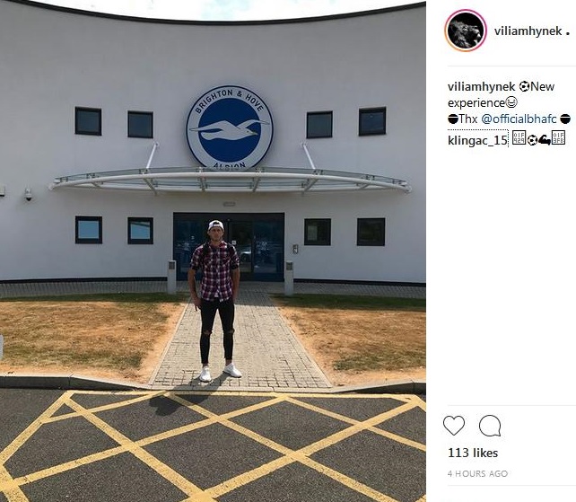Click the building entrance doors in photo
The width and height of the screenshot is (576, 502).
pyautogui.click(x=229, y=246)
